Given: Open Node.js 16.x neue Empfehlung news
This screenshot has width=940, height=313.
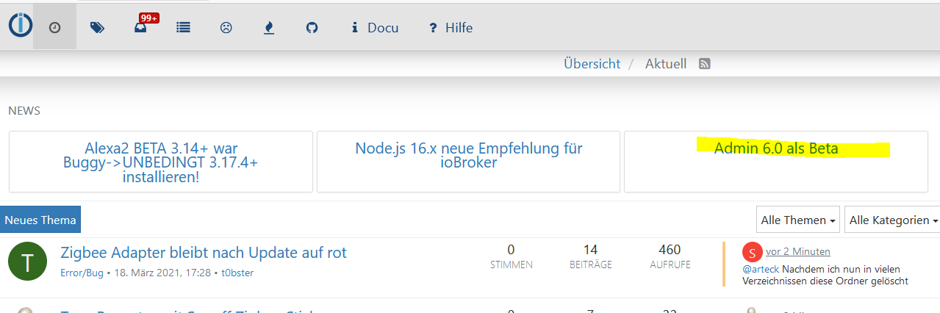Looking at the screenshot, I should 469,155.
